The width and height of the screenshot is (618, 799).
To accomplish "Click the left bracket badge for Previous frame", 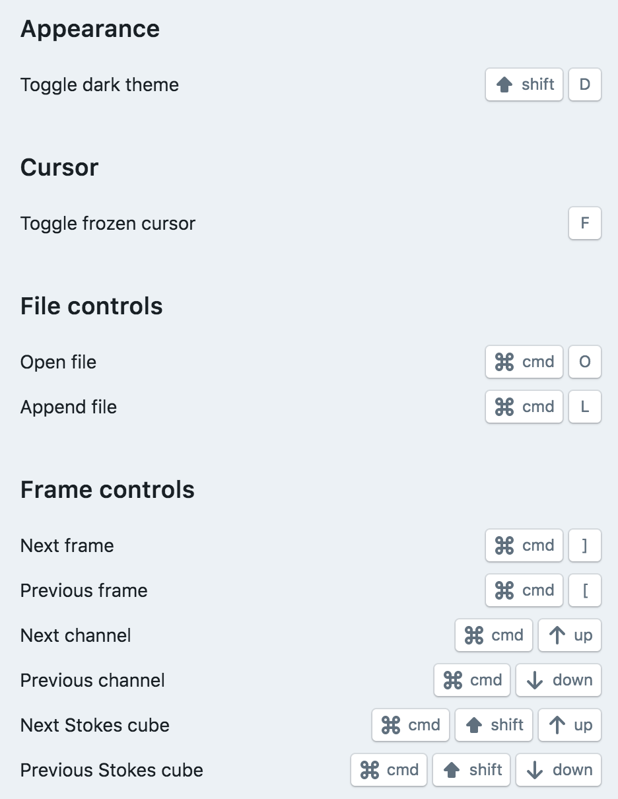I will point(584,590).
